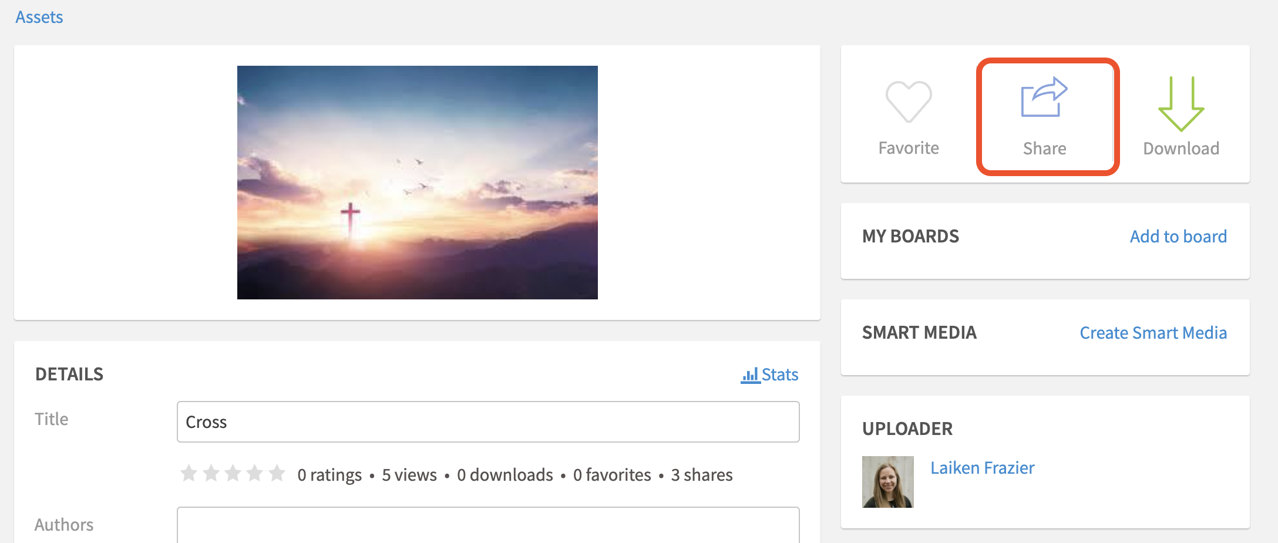Select the '3 shares' text

coord(702,475)
